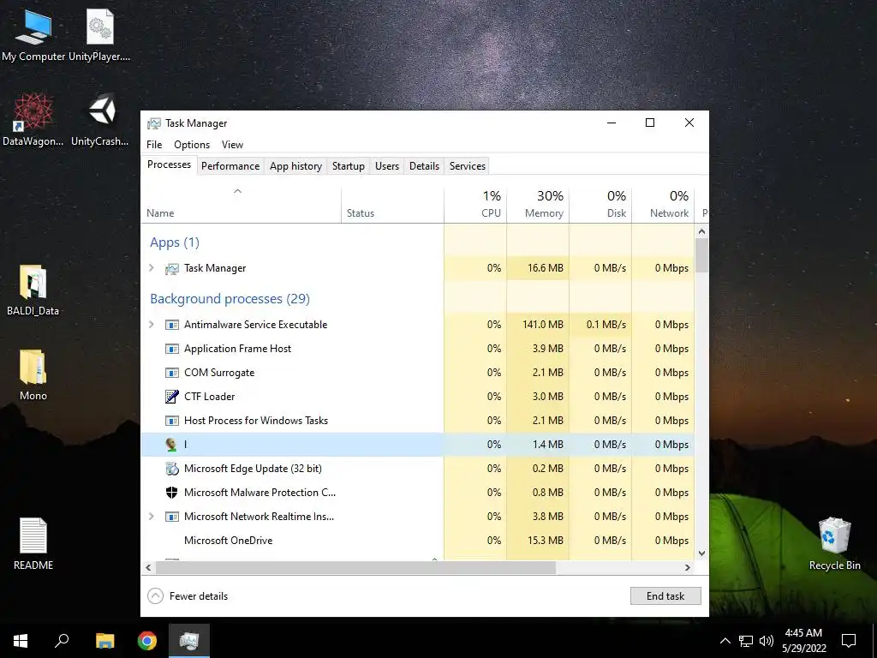
Task: Open My Computer desktop icon
Action: 33,35
